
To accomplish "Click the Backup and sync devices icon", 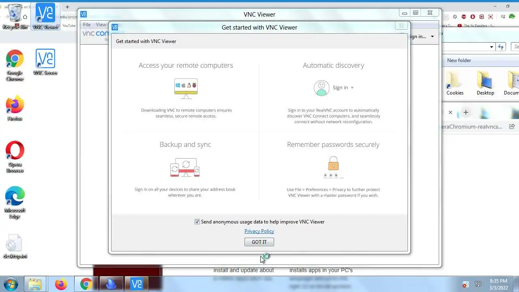I will pos(185,168).
